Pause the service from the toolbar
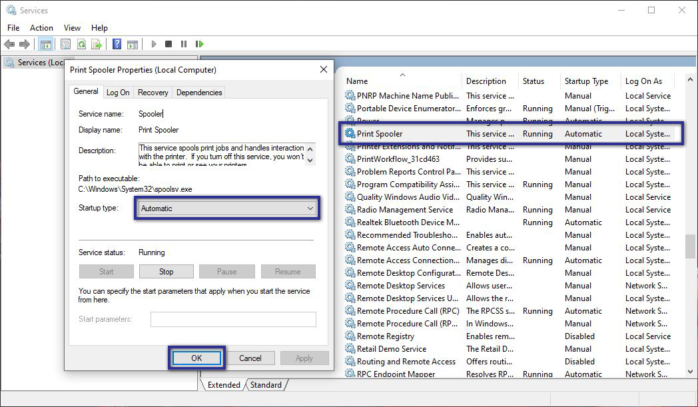 (184, 44)
